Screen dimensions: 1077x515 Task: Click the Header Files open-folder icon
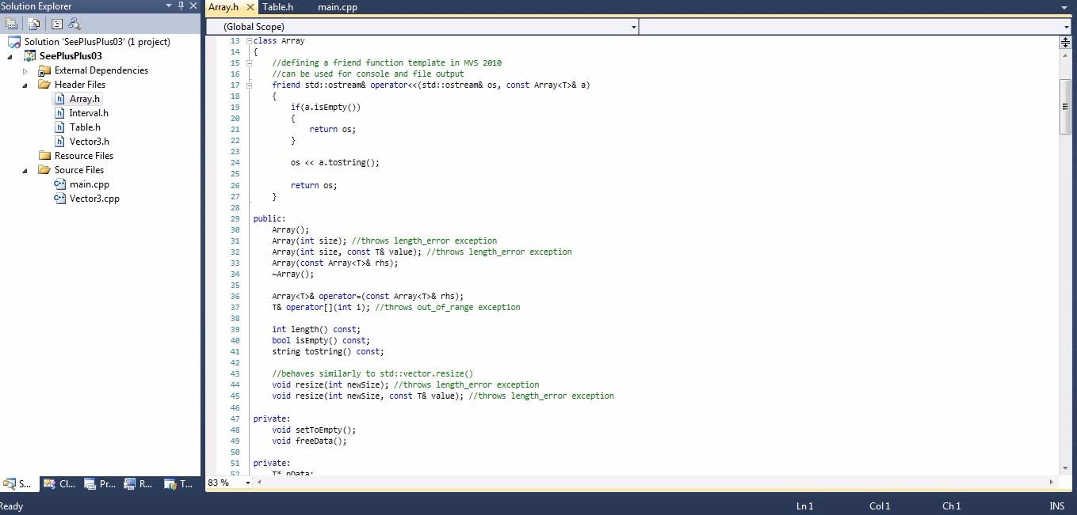coord(44,85)
